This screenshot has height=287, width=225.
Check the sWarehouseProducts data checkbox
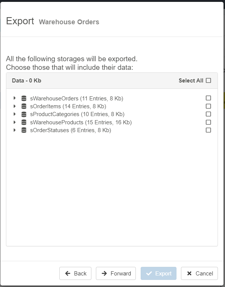208,122
